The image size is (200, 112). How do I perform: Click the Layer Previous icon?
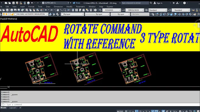(54, 14)
